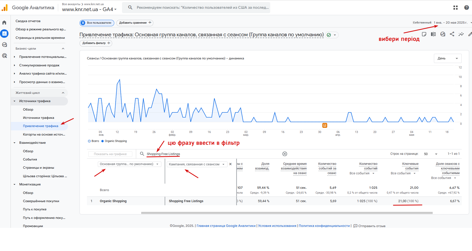Expand Стимулирование продаж tree item
The height and width of the screenshot is (251, 472).
point(14,65)
